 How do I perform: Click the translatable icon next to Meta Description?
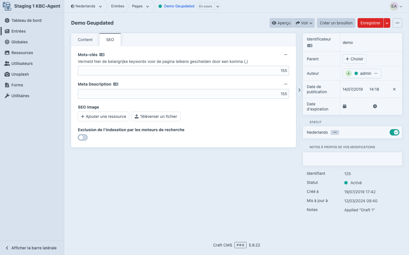click(116, 84)
